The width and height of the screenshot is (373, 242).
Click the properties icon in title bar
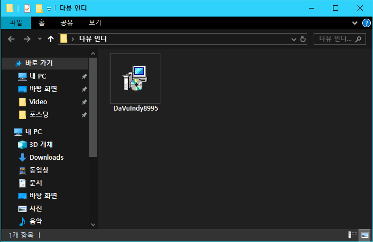point(27,9)
